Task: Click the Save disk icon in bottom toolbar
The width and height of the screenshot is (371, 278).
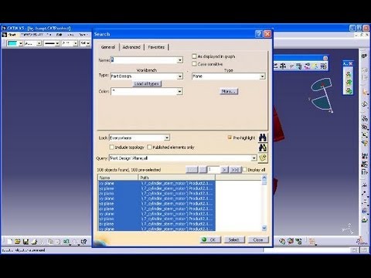Action: 26,242
